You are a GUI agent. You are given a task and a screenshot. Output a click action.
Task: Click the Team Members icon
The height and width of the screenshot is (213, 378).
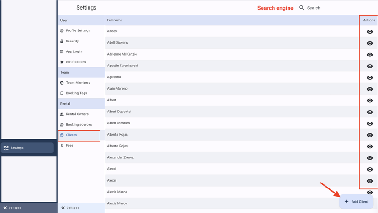point(62,83)
